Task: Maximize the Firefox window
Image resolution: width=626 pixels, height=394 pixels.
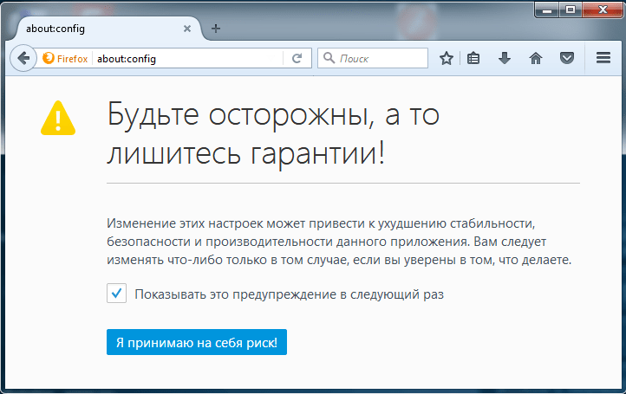Action: (x=571, y=10)
